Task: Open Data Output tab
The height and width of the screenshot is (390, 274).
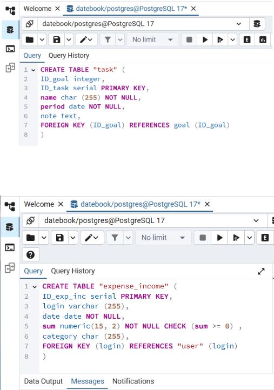Action: click(x=43, y=381)
